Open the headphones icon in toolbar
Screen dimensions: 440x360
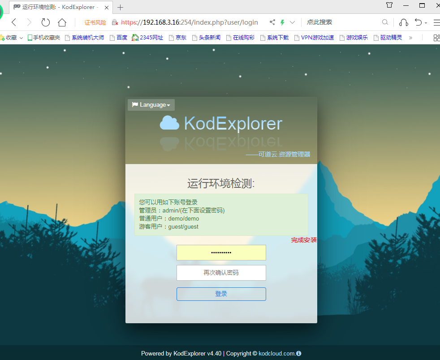point(404,22)
